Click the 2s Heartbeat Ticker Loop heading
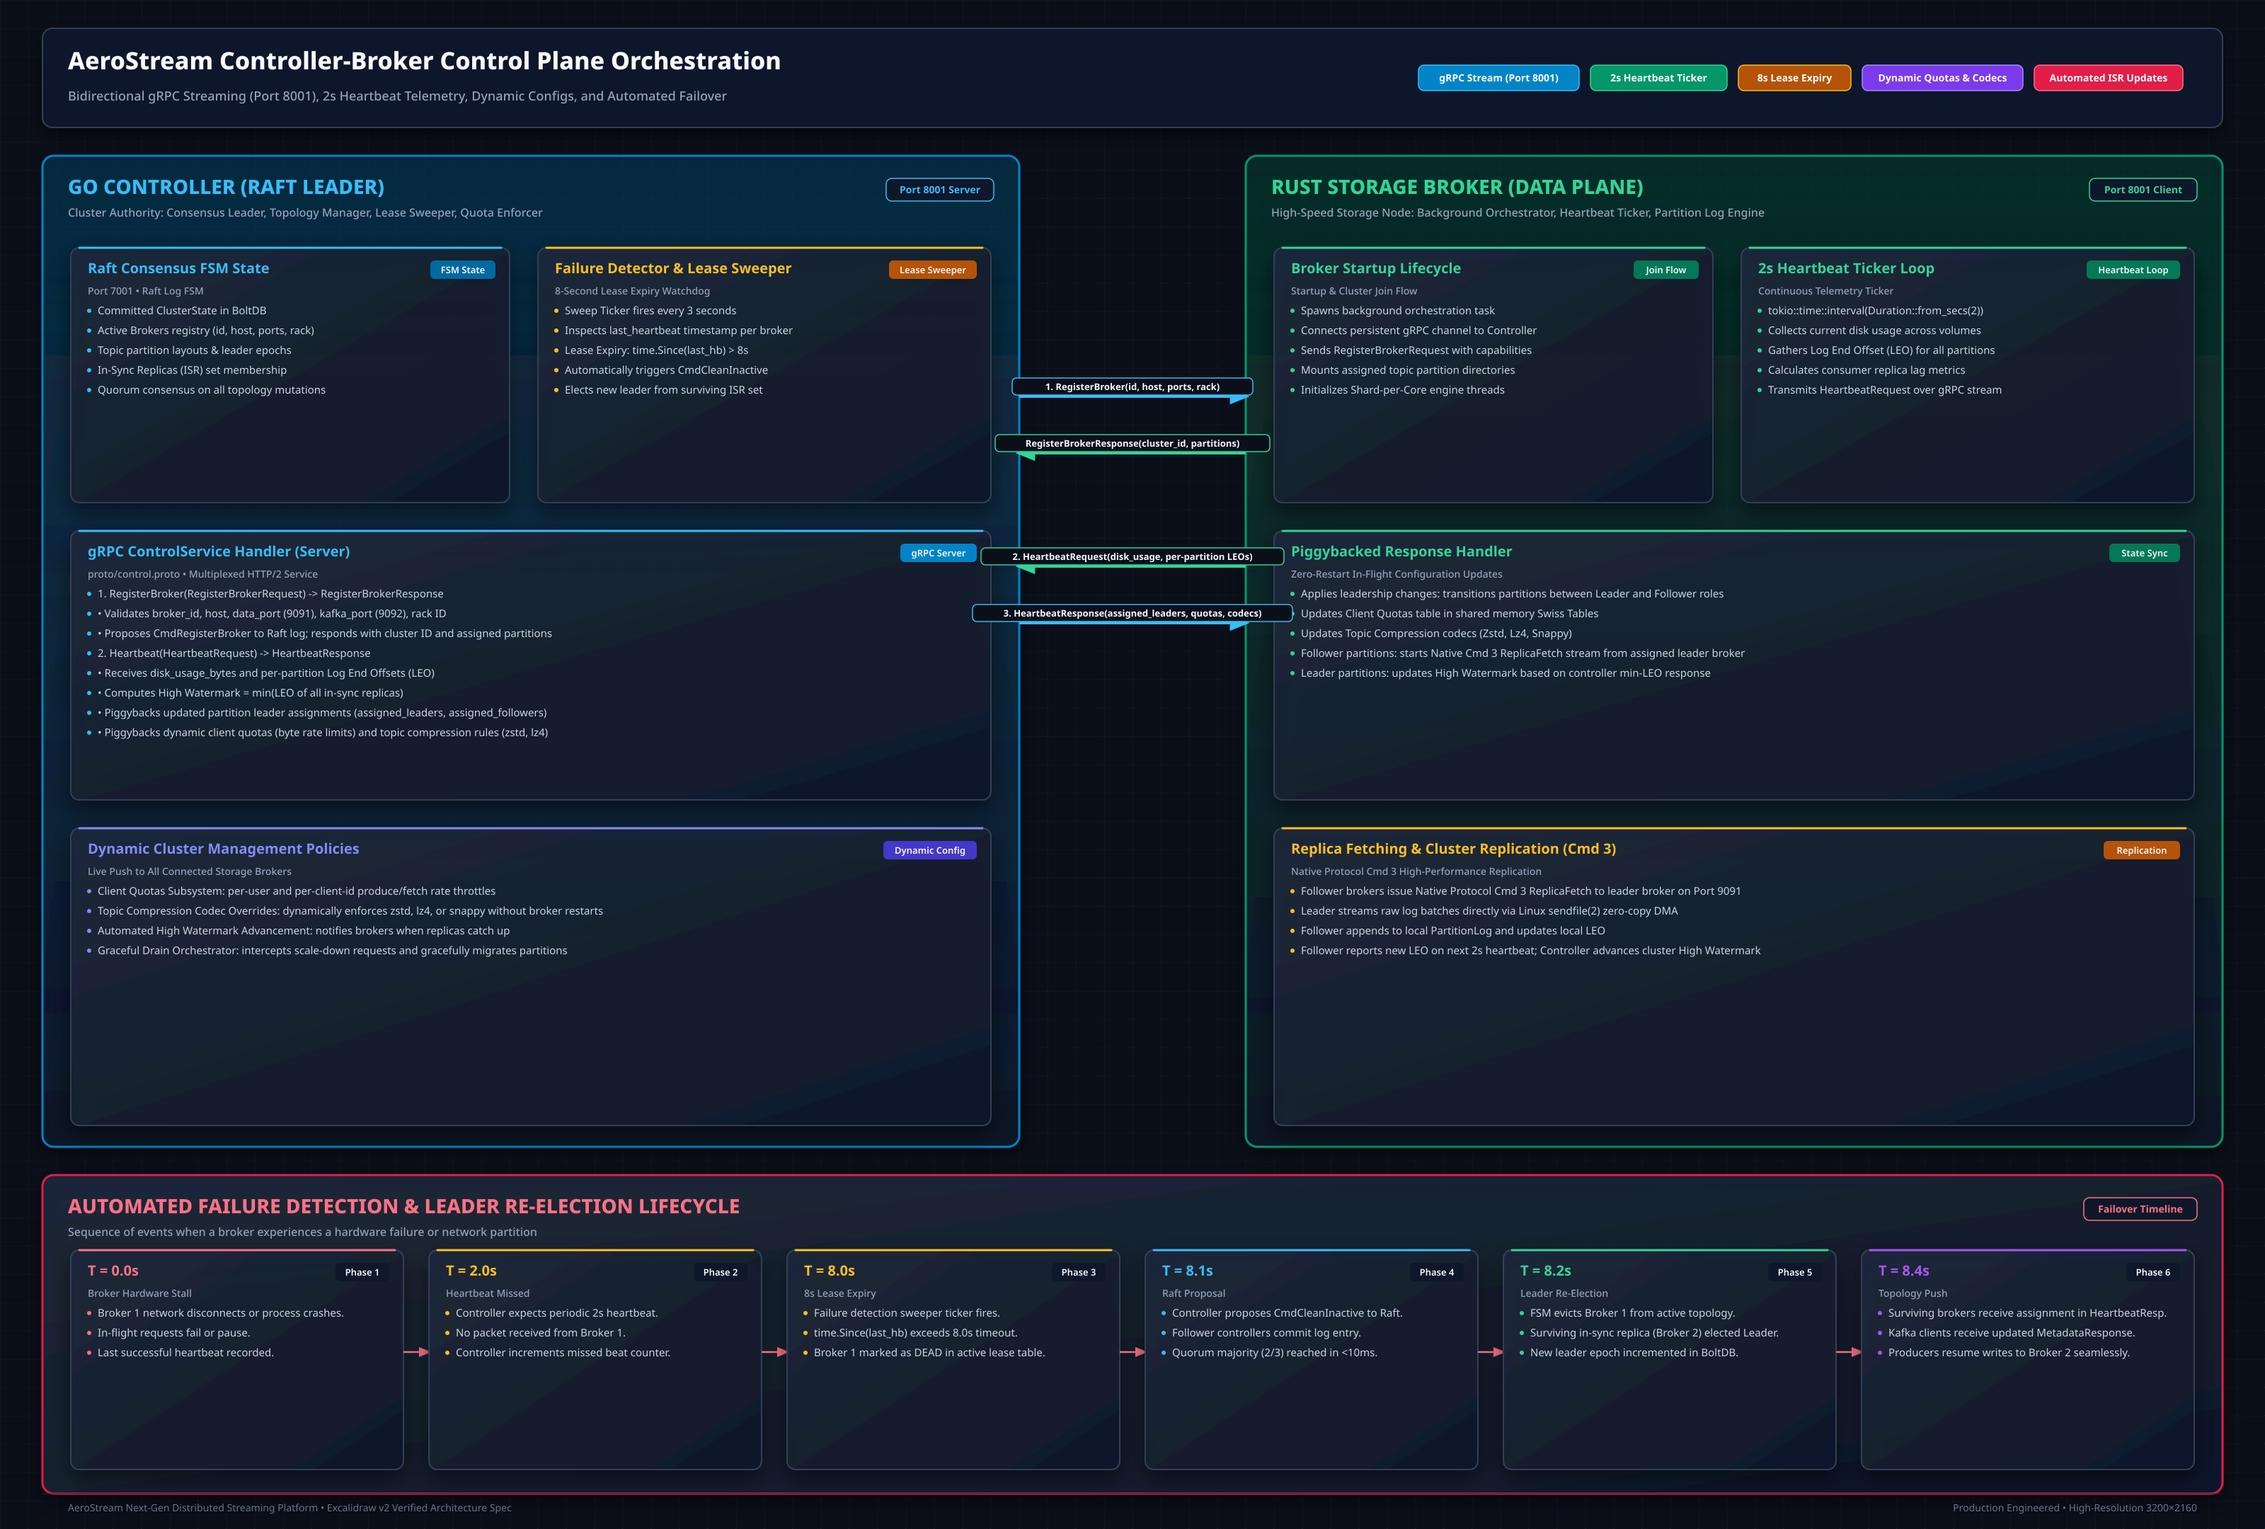The image size is (2265, 1529). coord(1845,268)
